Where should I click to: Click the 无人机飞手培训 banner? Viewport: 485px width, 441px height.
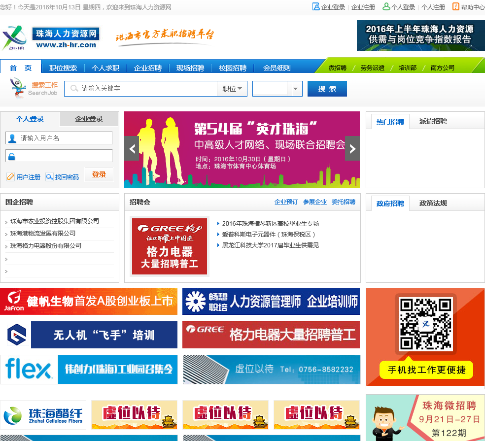(x=104, y=335)
